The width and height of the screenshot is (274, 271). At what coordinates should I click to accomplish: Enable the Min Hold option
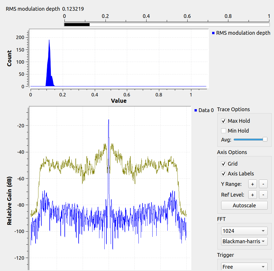tap(223, 131)
